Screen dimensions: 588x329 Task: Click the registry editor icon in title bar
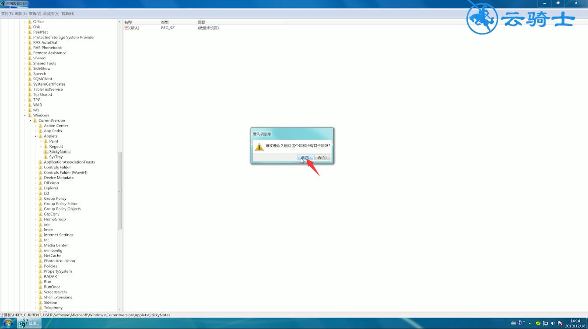pos(3,3)
